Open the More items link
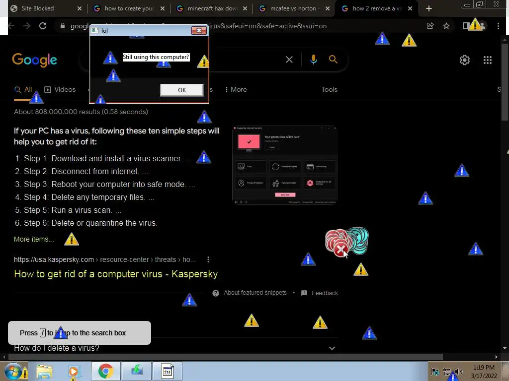The width and height of the screenshot is (509, 381). pyautogui.click(x=34, y=239)
